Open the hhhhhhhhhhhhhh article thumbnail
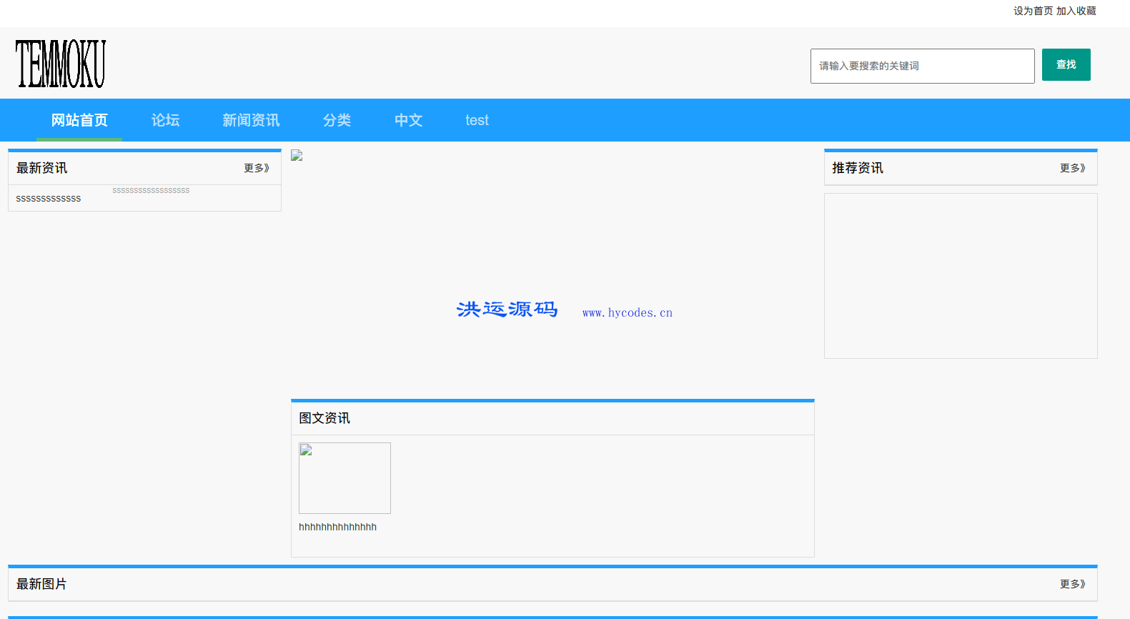 point(345,477)
